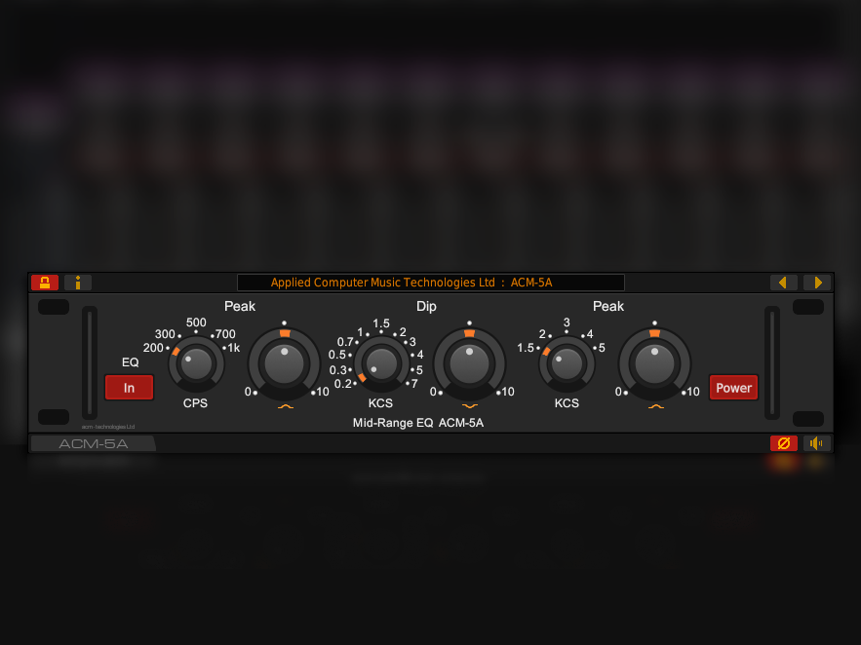
Task: Open the preset name display
Action: point(430,283)
